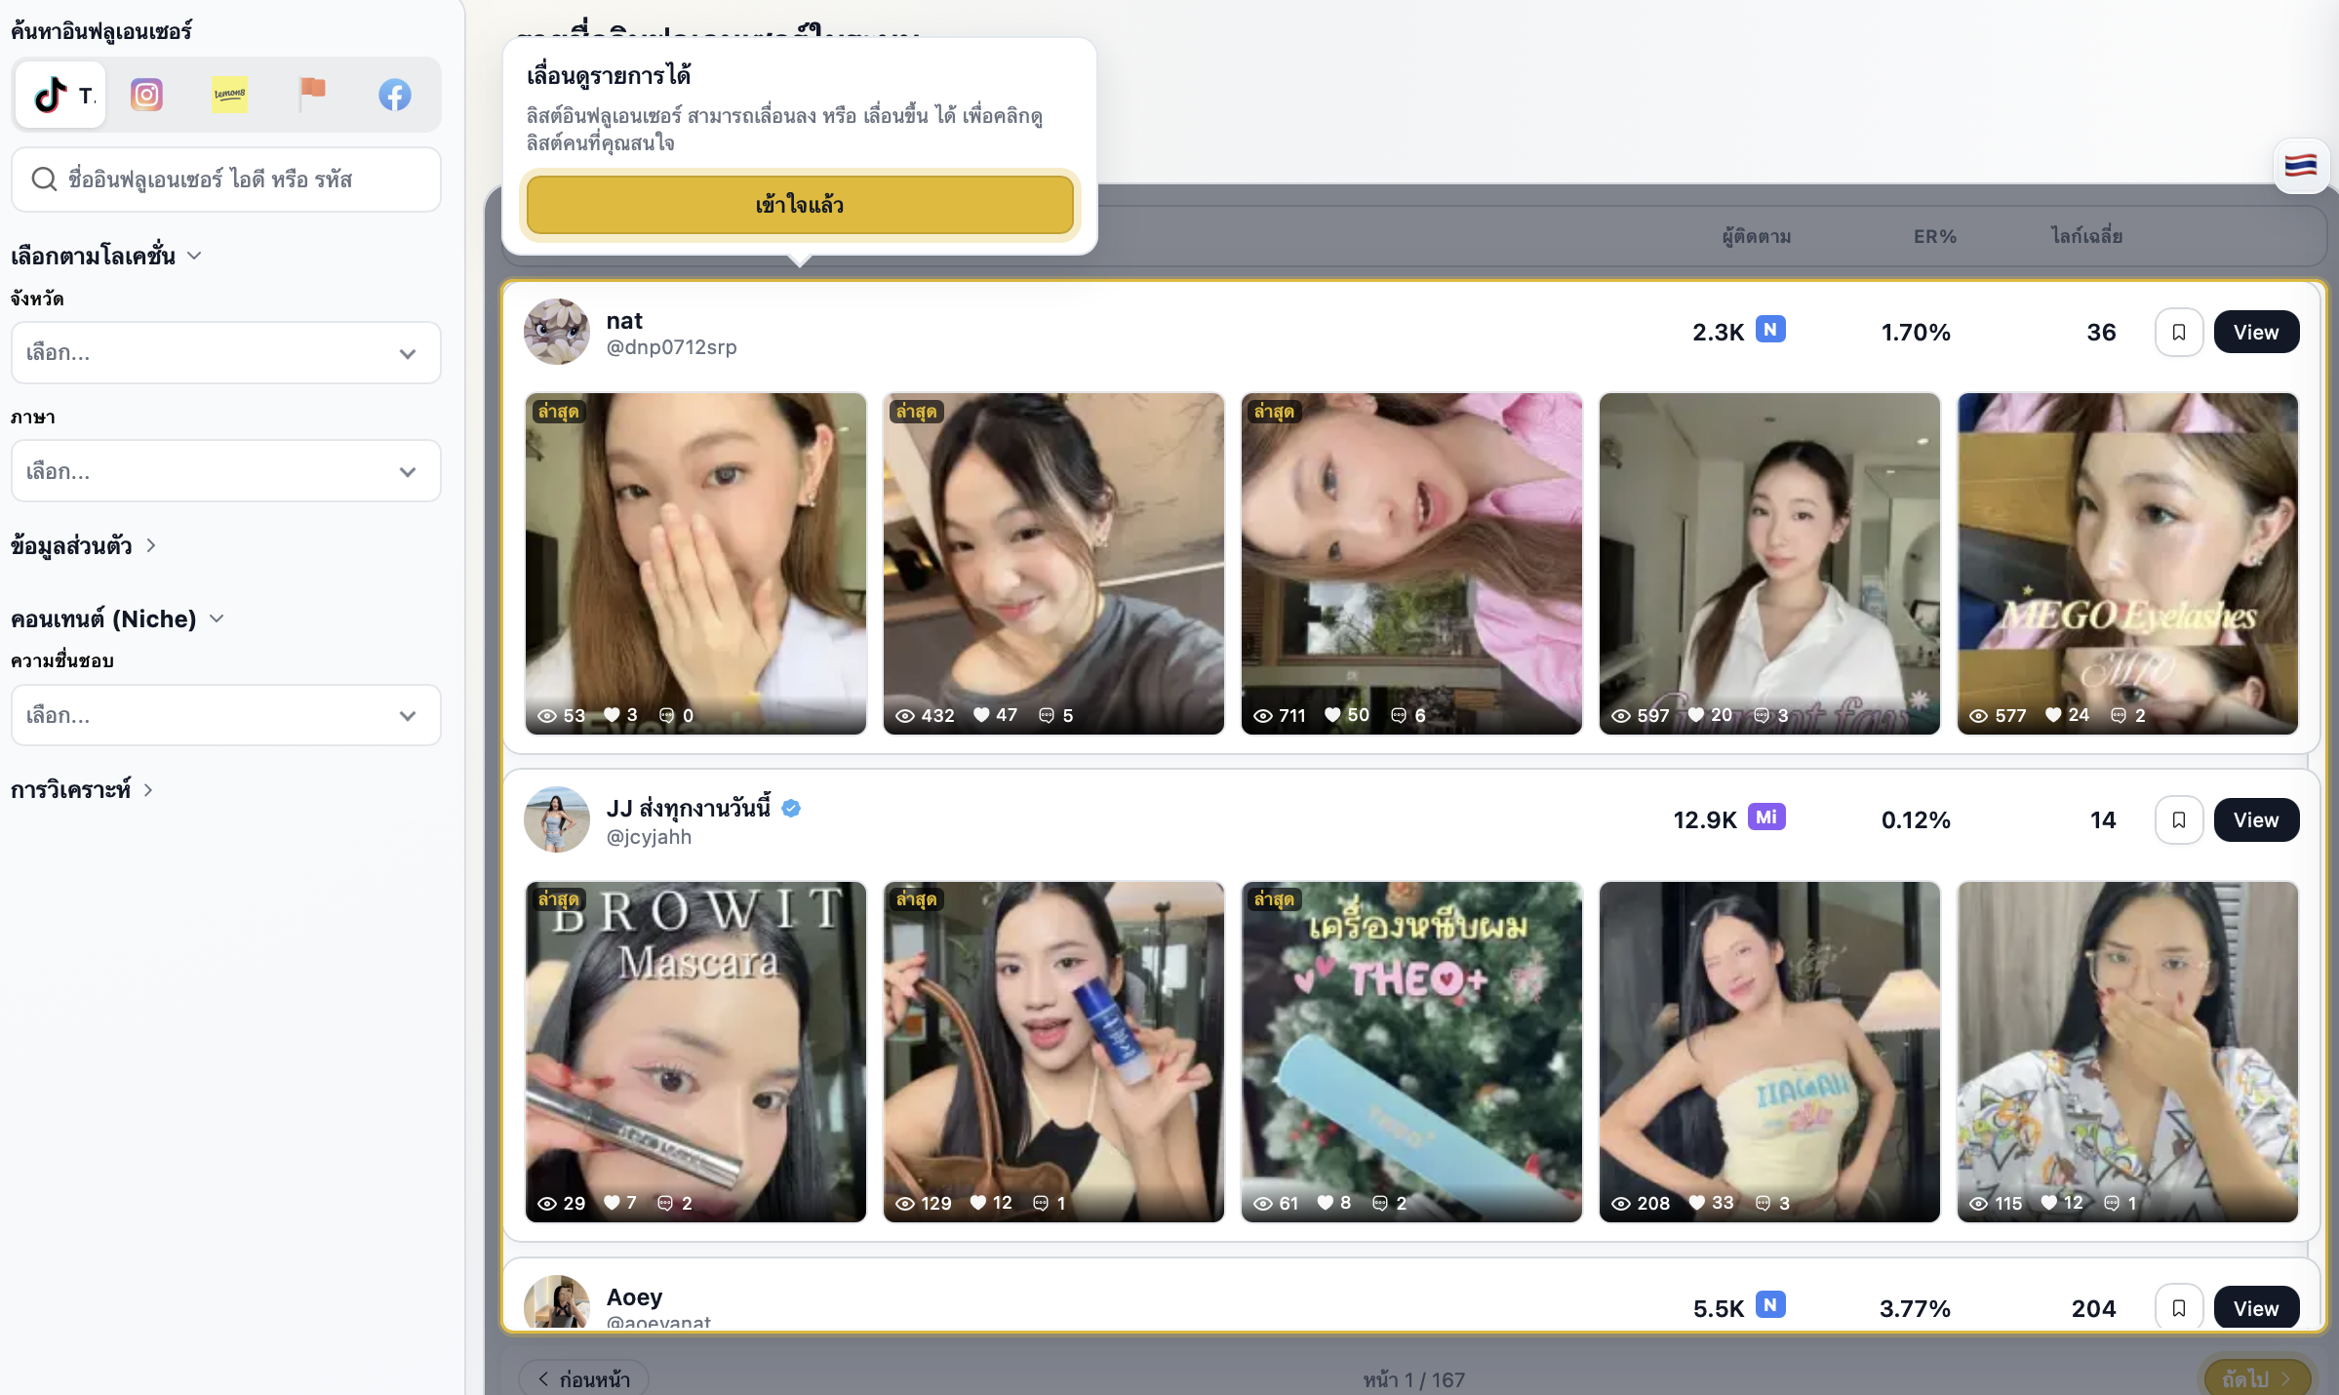Screen dimensions: 2339x1395
Task: Click the name JJ ส่งทุกงานวันนี้
Action: click(689, 809)
